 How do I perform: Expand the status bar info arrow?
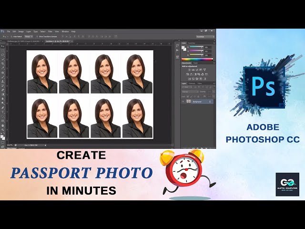coord(46,145)
